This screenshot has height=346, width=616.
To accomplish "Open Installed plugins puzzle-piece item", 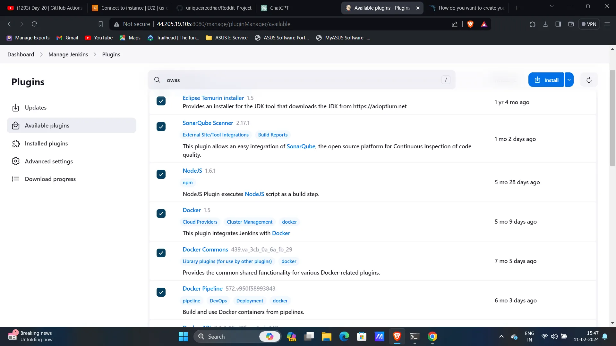I will click(x=16, y=144).
